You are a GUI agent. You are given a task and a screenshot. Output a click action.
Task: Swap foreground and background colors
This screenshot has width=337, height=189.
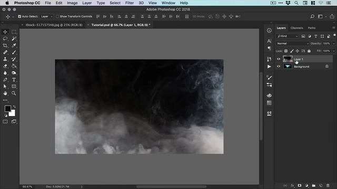14,107
